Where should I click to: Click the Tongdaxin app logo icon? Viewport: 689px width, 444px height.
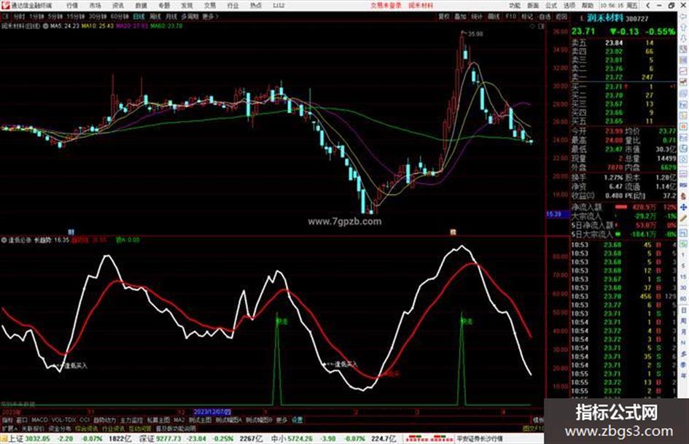(x=5, y=5)
